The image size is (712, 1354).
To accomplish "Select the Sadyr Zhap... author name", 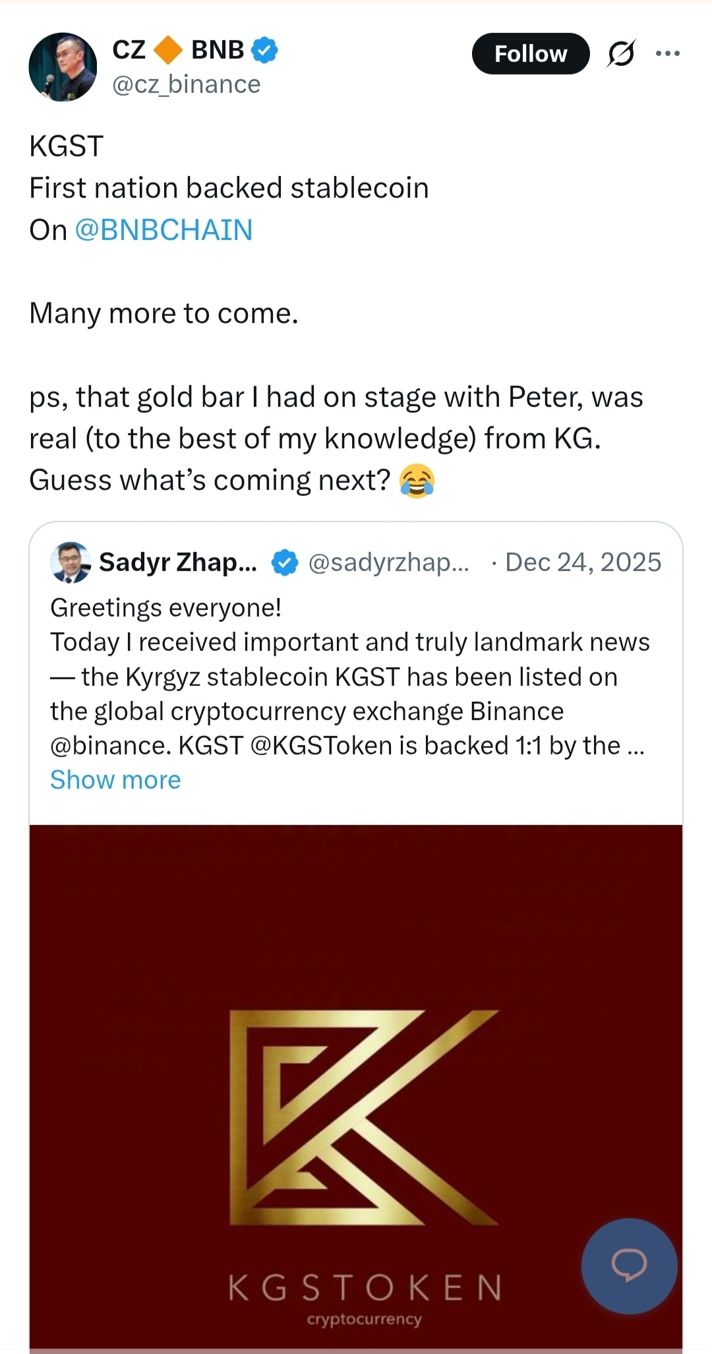I will 178,563.
